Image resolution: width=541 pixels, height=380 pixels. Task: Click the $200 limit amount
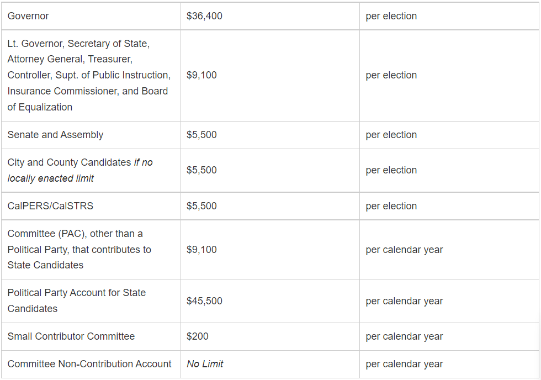point(198,336)
